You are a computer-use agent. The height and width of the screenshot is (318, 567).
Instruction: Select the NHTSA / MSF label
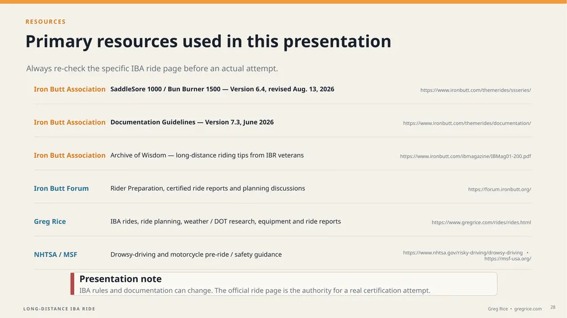(x=55, y=254)
